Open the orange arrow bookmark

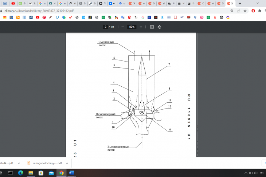(18, 17)
